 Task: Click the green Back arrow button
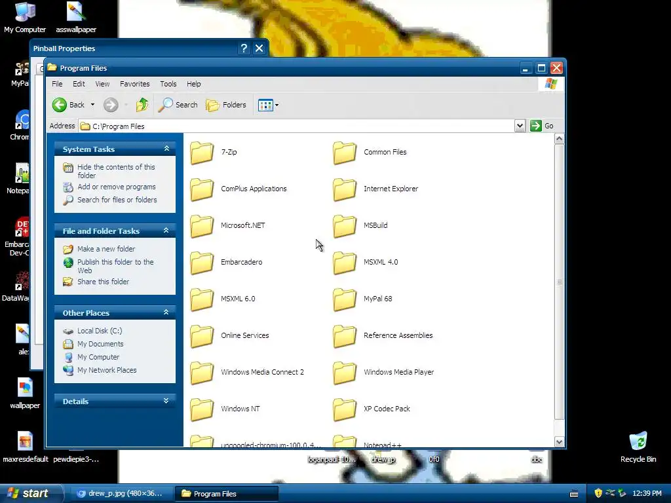(60, 105)
